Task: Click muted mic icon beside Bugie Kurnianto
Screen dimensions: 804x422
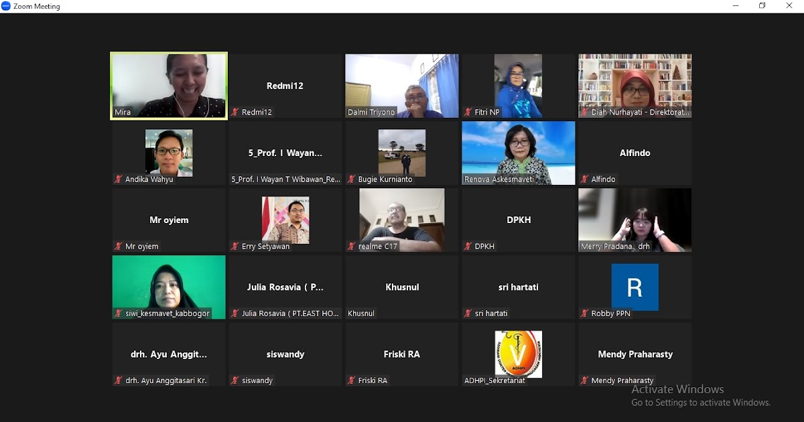Action: coord(352,180)
